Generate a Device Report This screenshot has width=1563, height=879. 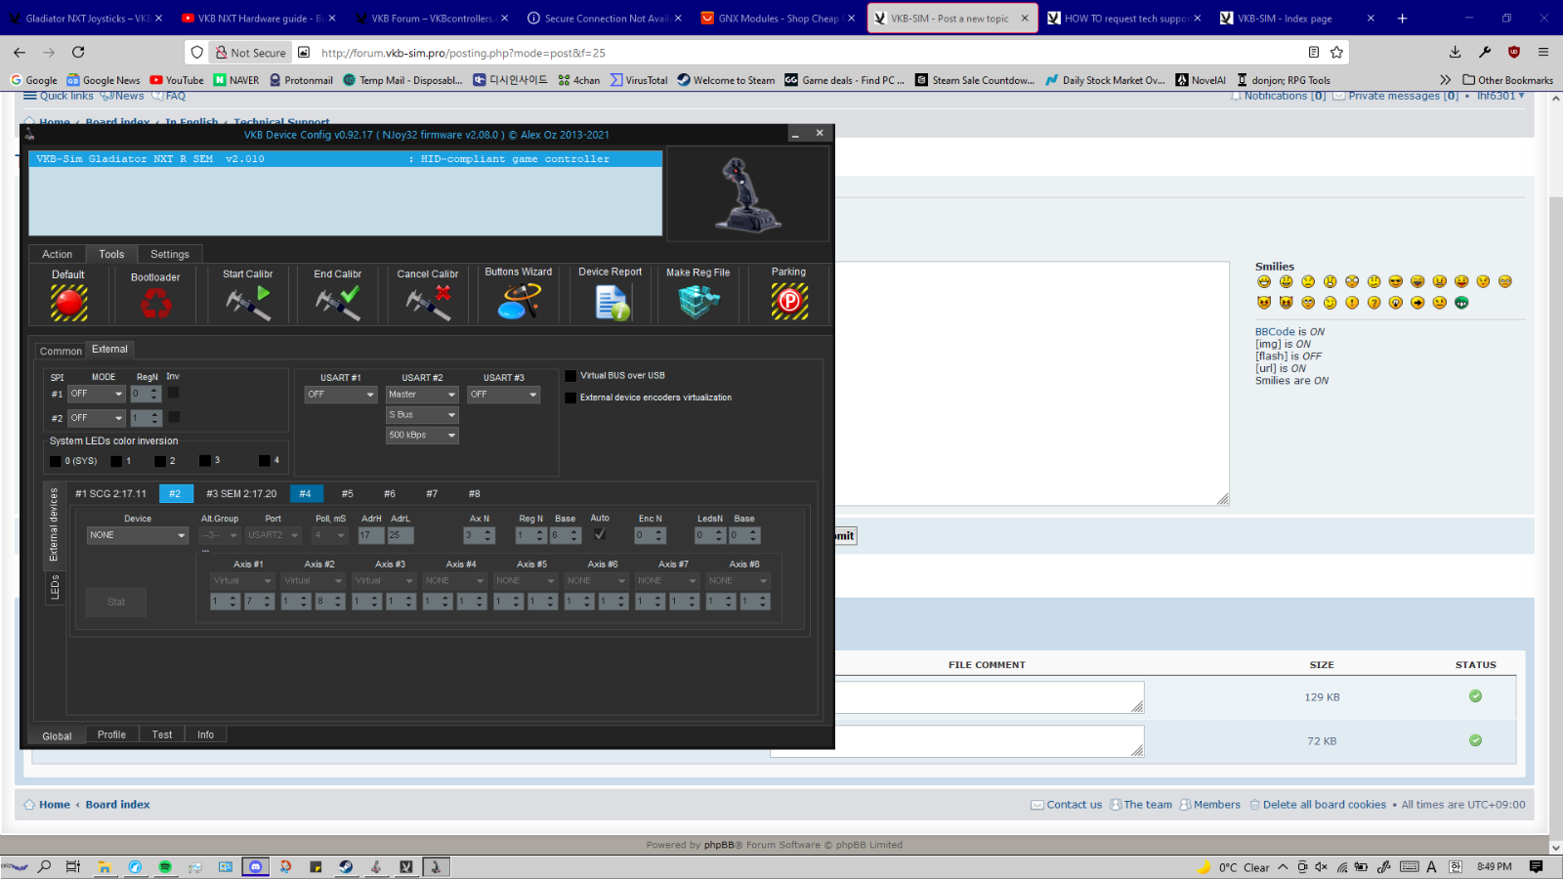(612, 302)
